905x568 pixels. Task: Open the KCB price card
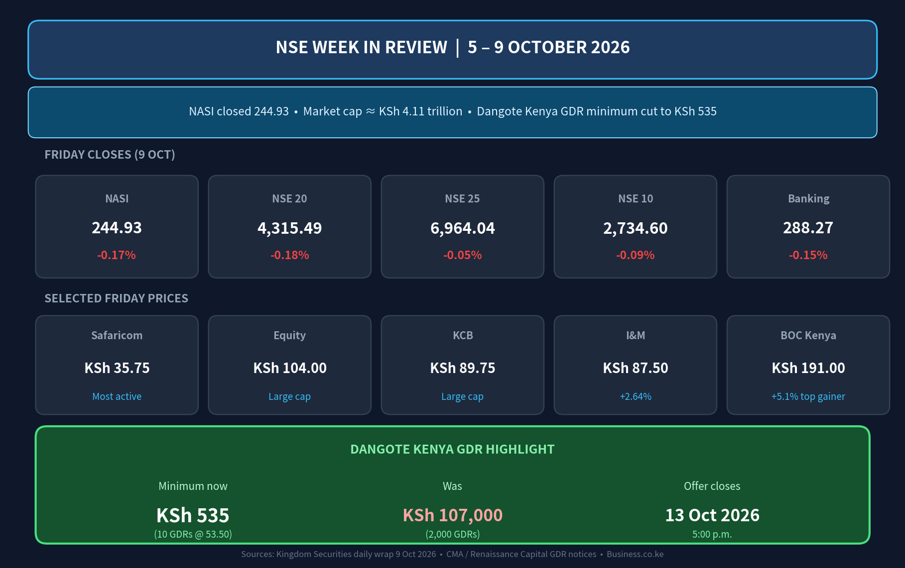click(x=462, y=365)
